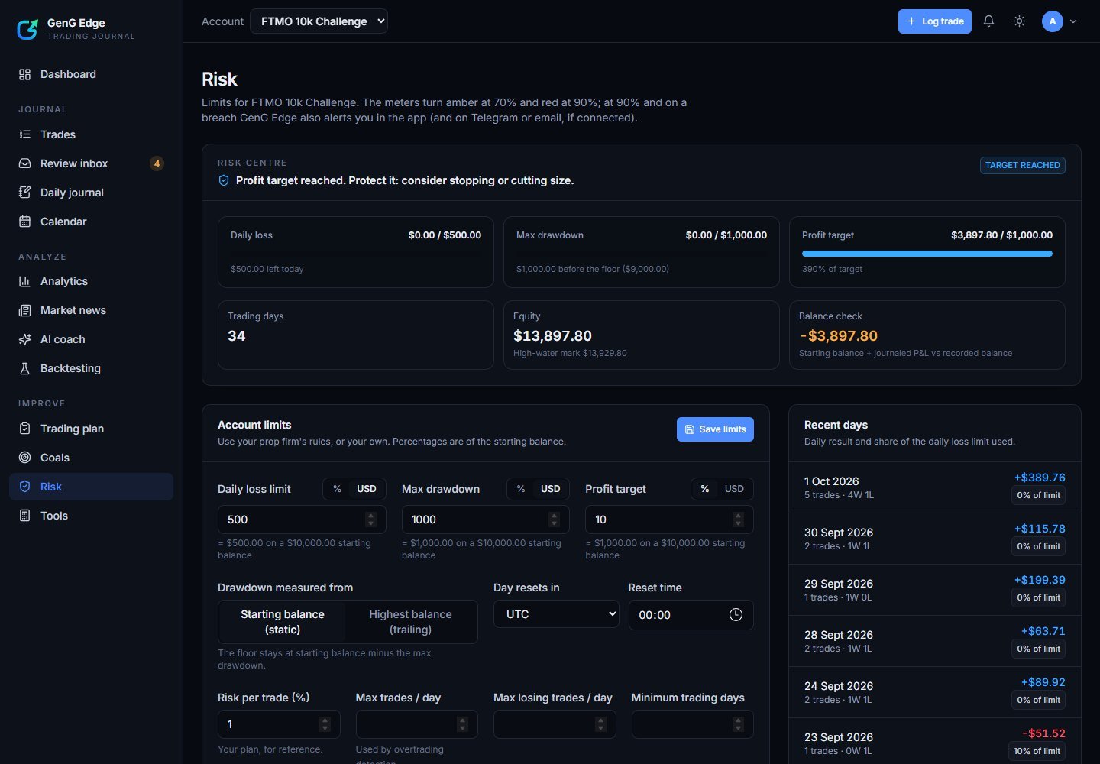Adjust the Max drawdown spinner arrows
Image resolution: width=1100 pixels, height=764 pixels.
[554, 520]
